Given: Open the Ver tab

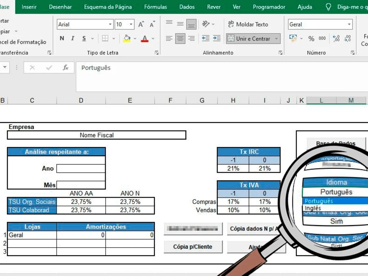Looking at the screenshot, I should 237,7.
